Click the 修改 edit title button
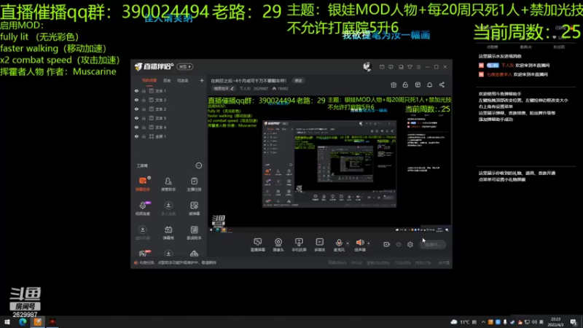Image resolution: width=583 pixels, height=328 pixels. (x=298, y=81)
